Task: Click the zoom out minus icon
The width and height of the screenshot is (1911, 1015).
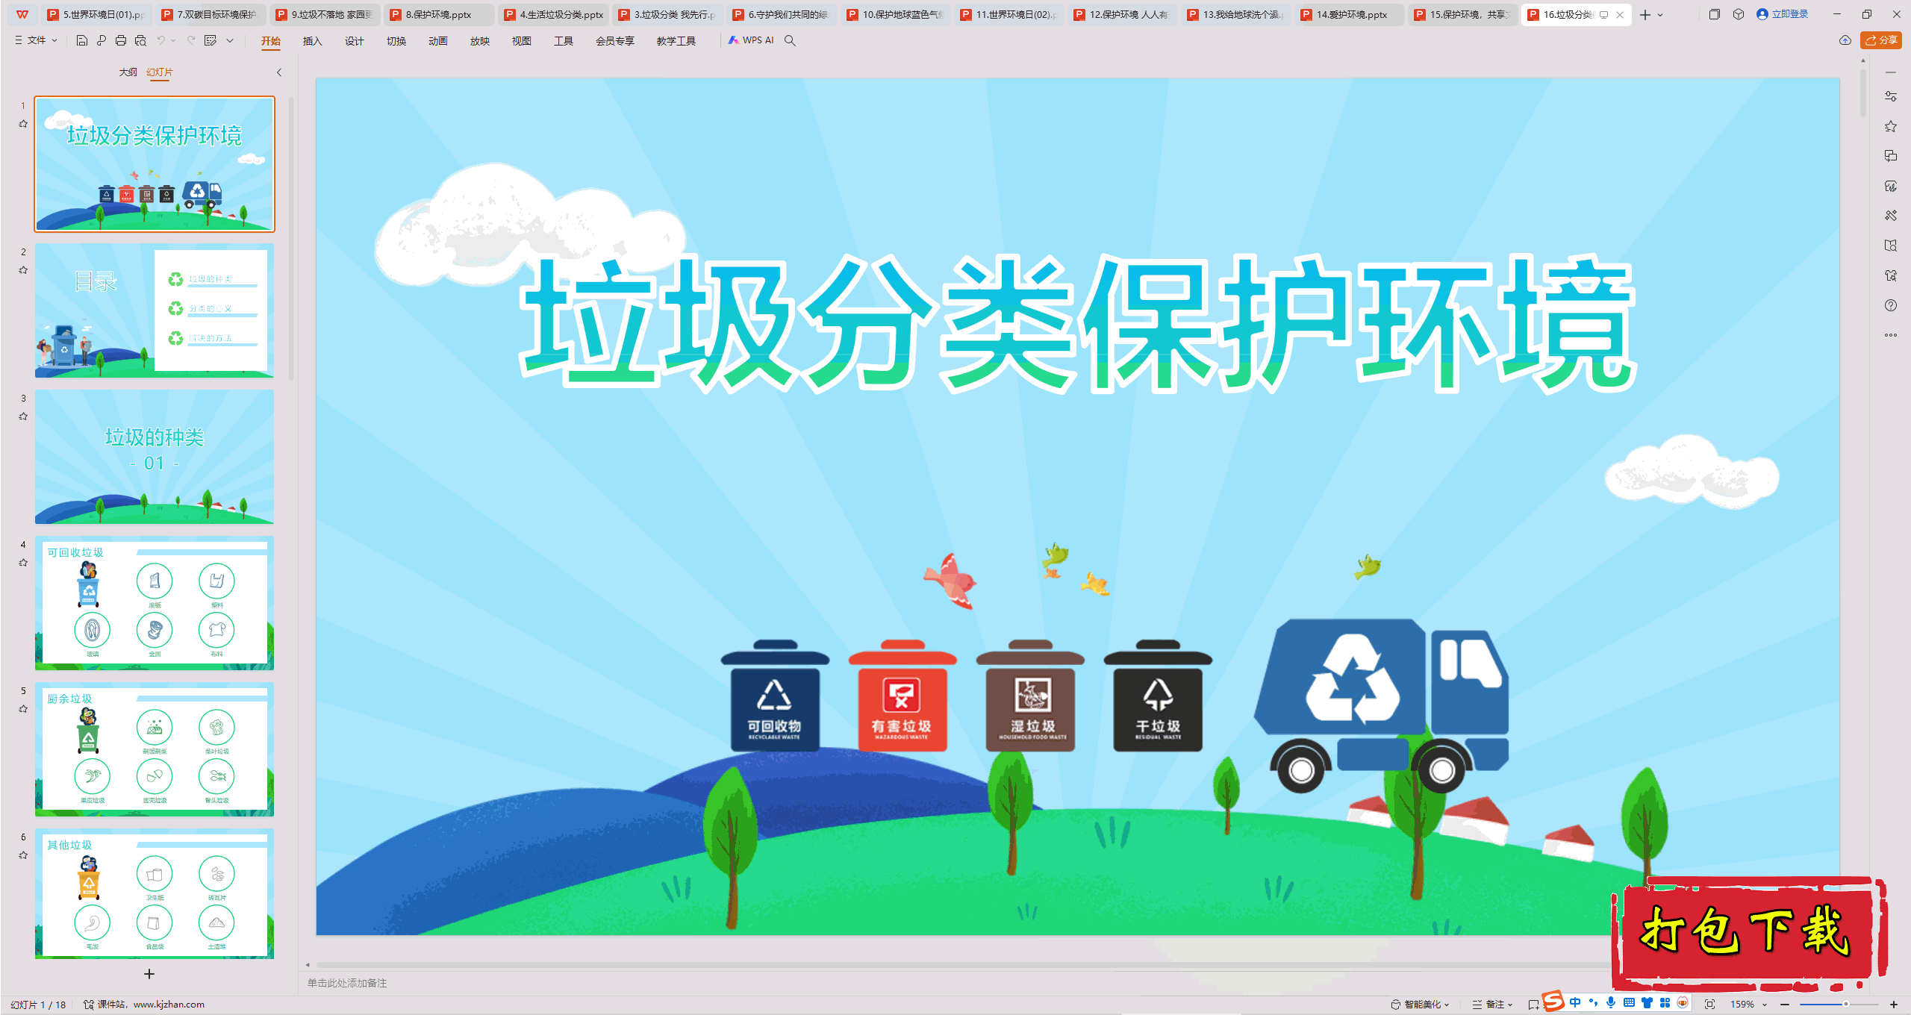Action: pos(1785,1005)
